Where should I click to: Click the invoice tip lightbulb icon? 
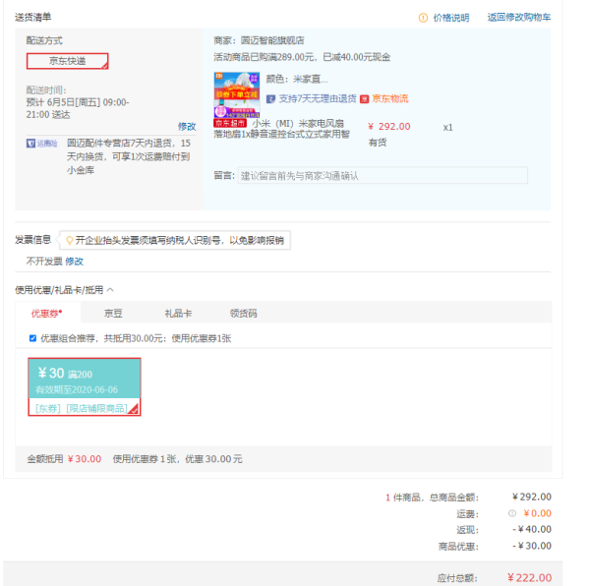point(69,240)
